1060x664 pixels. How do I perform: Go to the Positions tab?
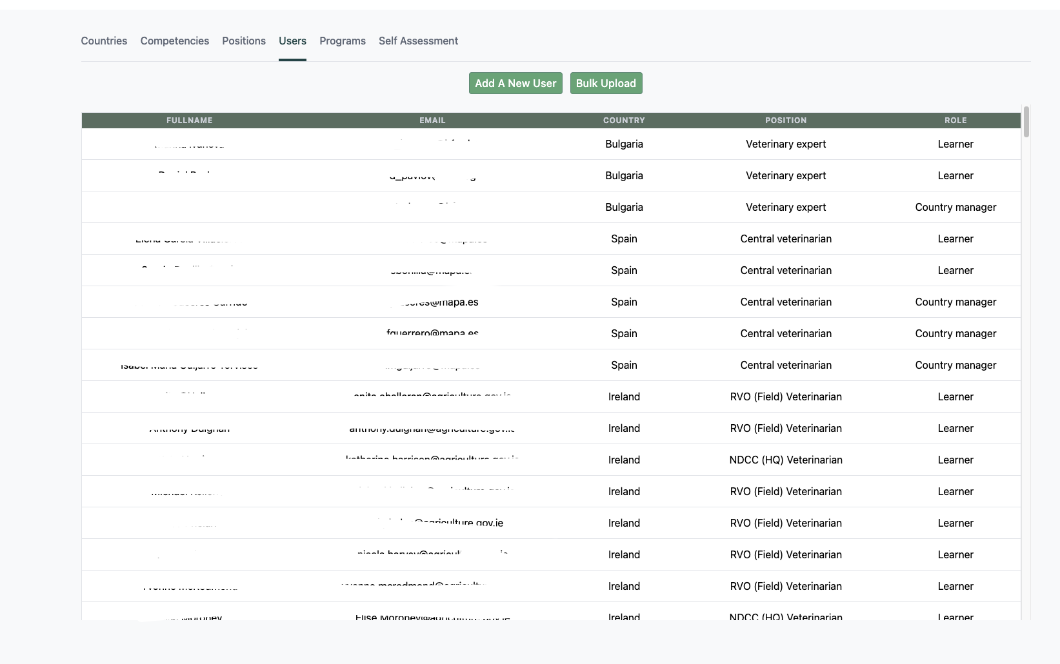coord(244,41)
